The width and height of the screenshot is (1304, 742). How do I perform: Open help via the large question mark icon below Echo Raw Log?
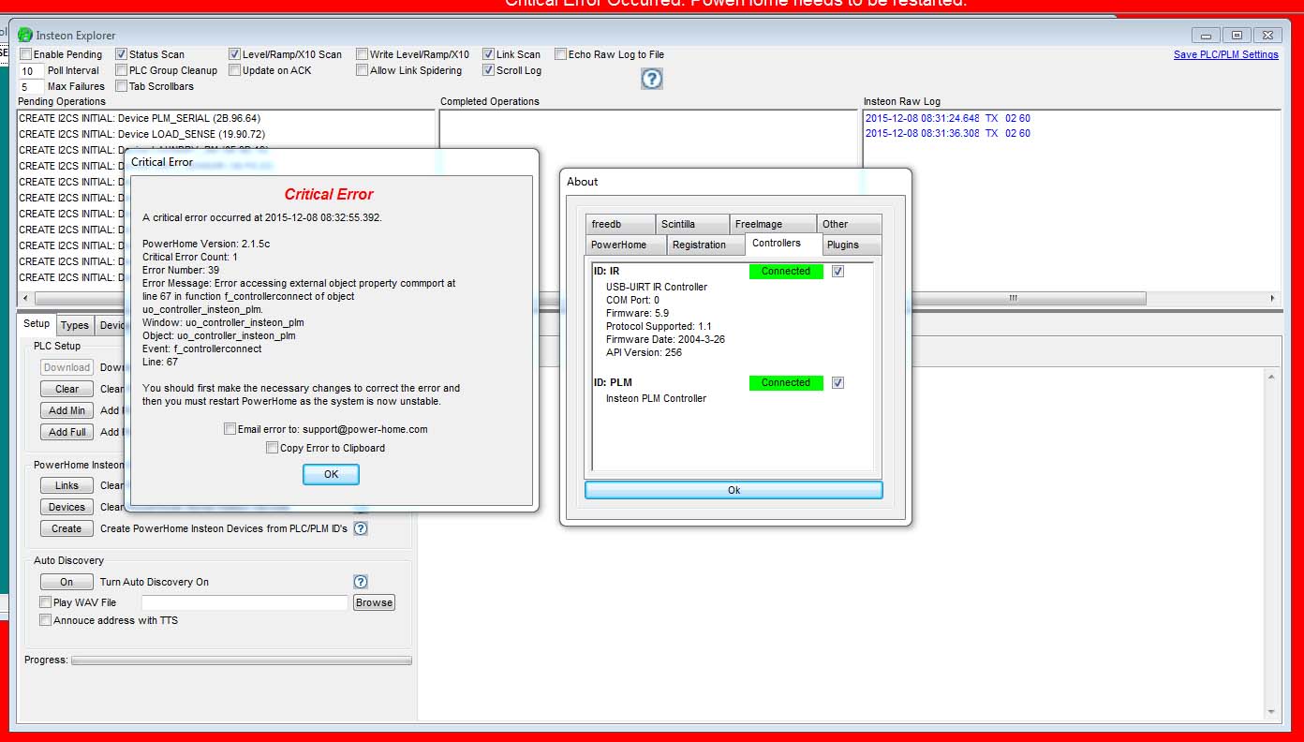(x=652, y=80)
